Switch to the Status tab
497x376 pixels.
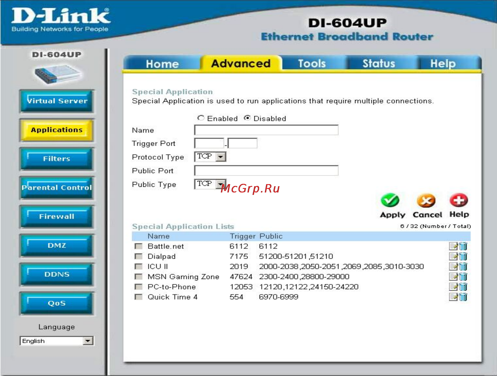coord(379,63)
